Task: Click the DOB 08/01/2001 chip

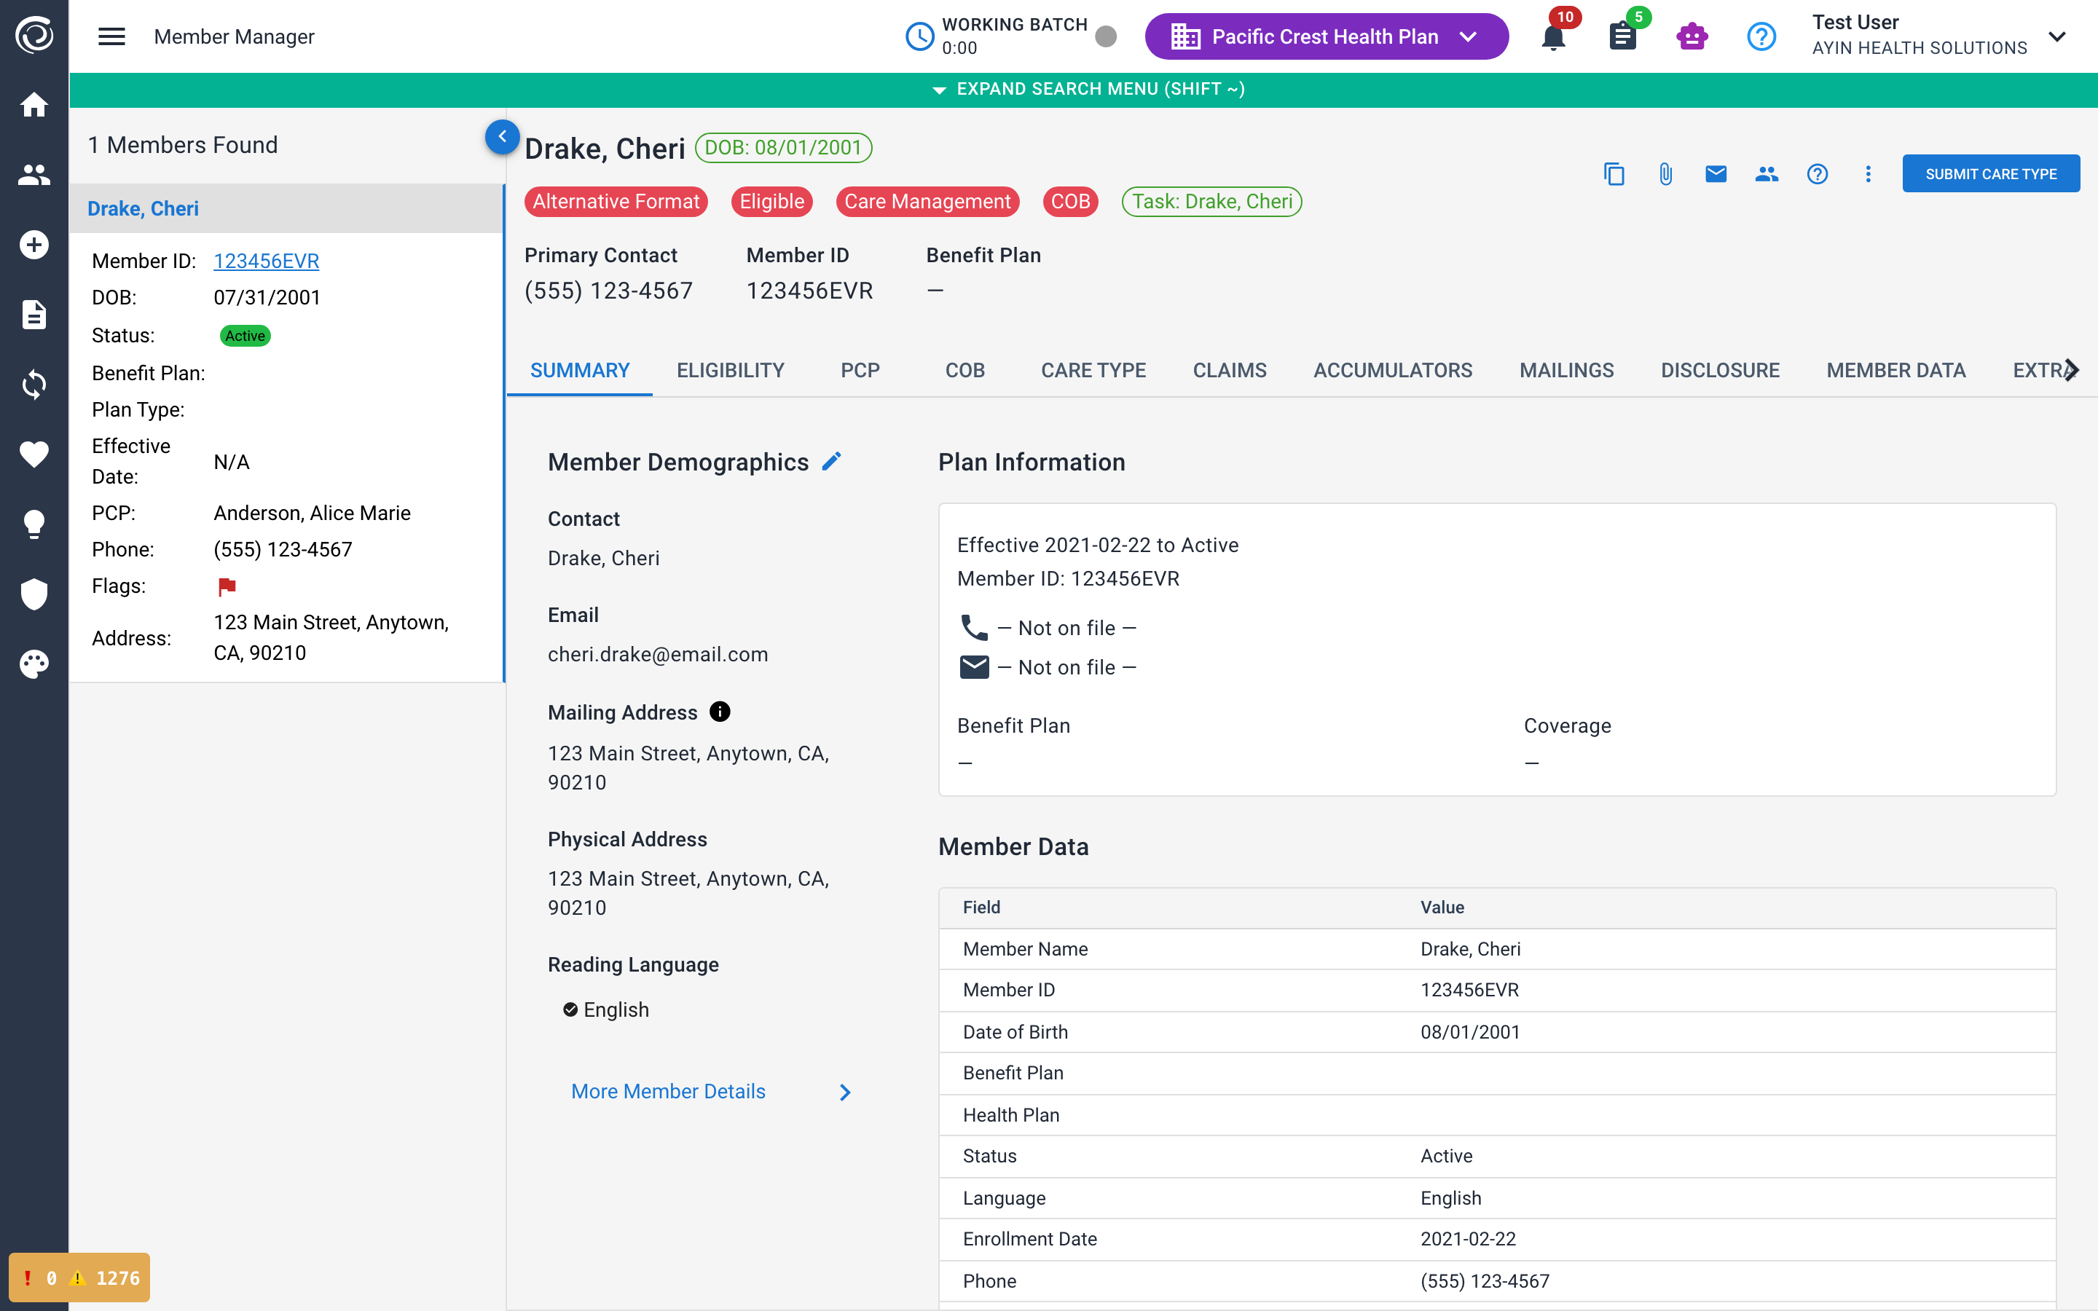Action: point(783,147)
